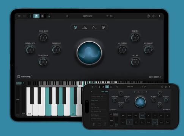Click the Hall Predelay knob on tablet
The image size is (184, 136).
(x=122, y=50)
